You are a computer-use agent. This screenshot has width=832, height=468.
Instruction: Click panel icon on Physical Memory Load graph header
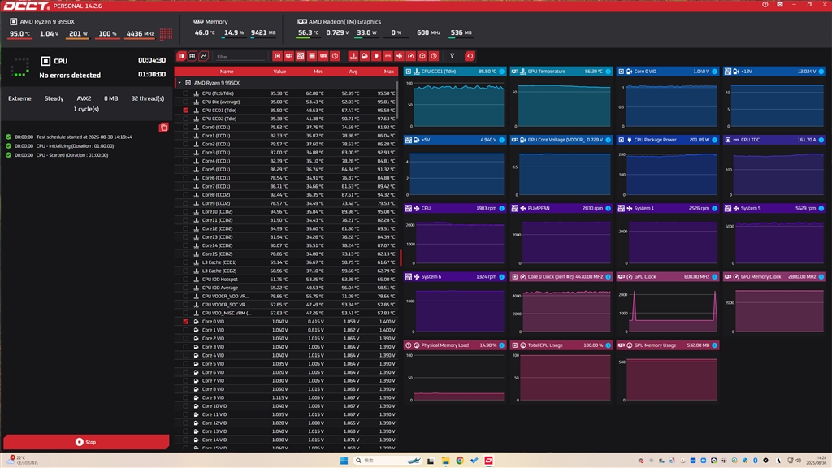pyautogui.click(x=409, y=345)
